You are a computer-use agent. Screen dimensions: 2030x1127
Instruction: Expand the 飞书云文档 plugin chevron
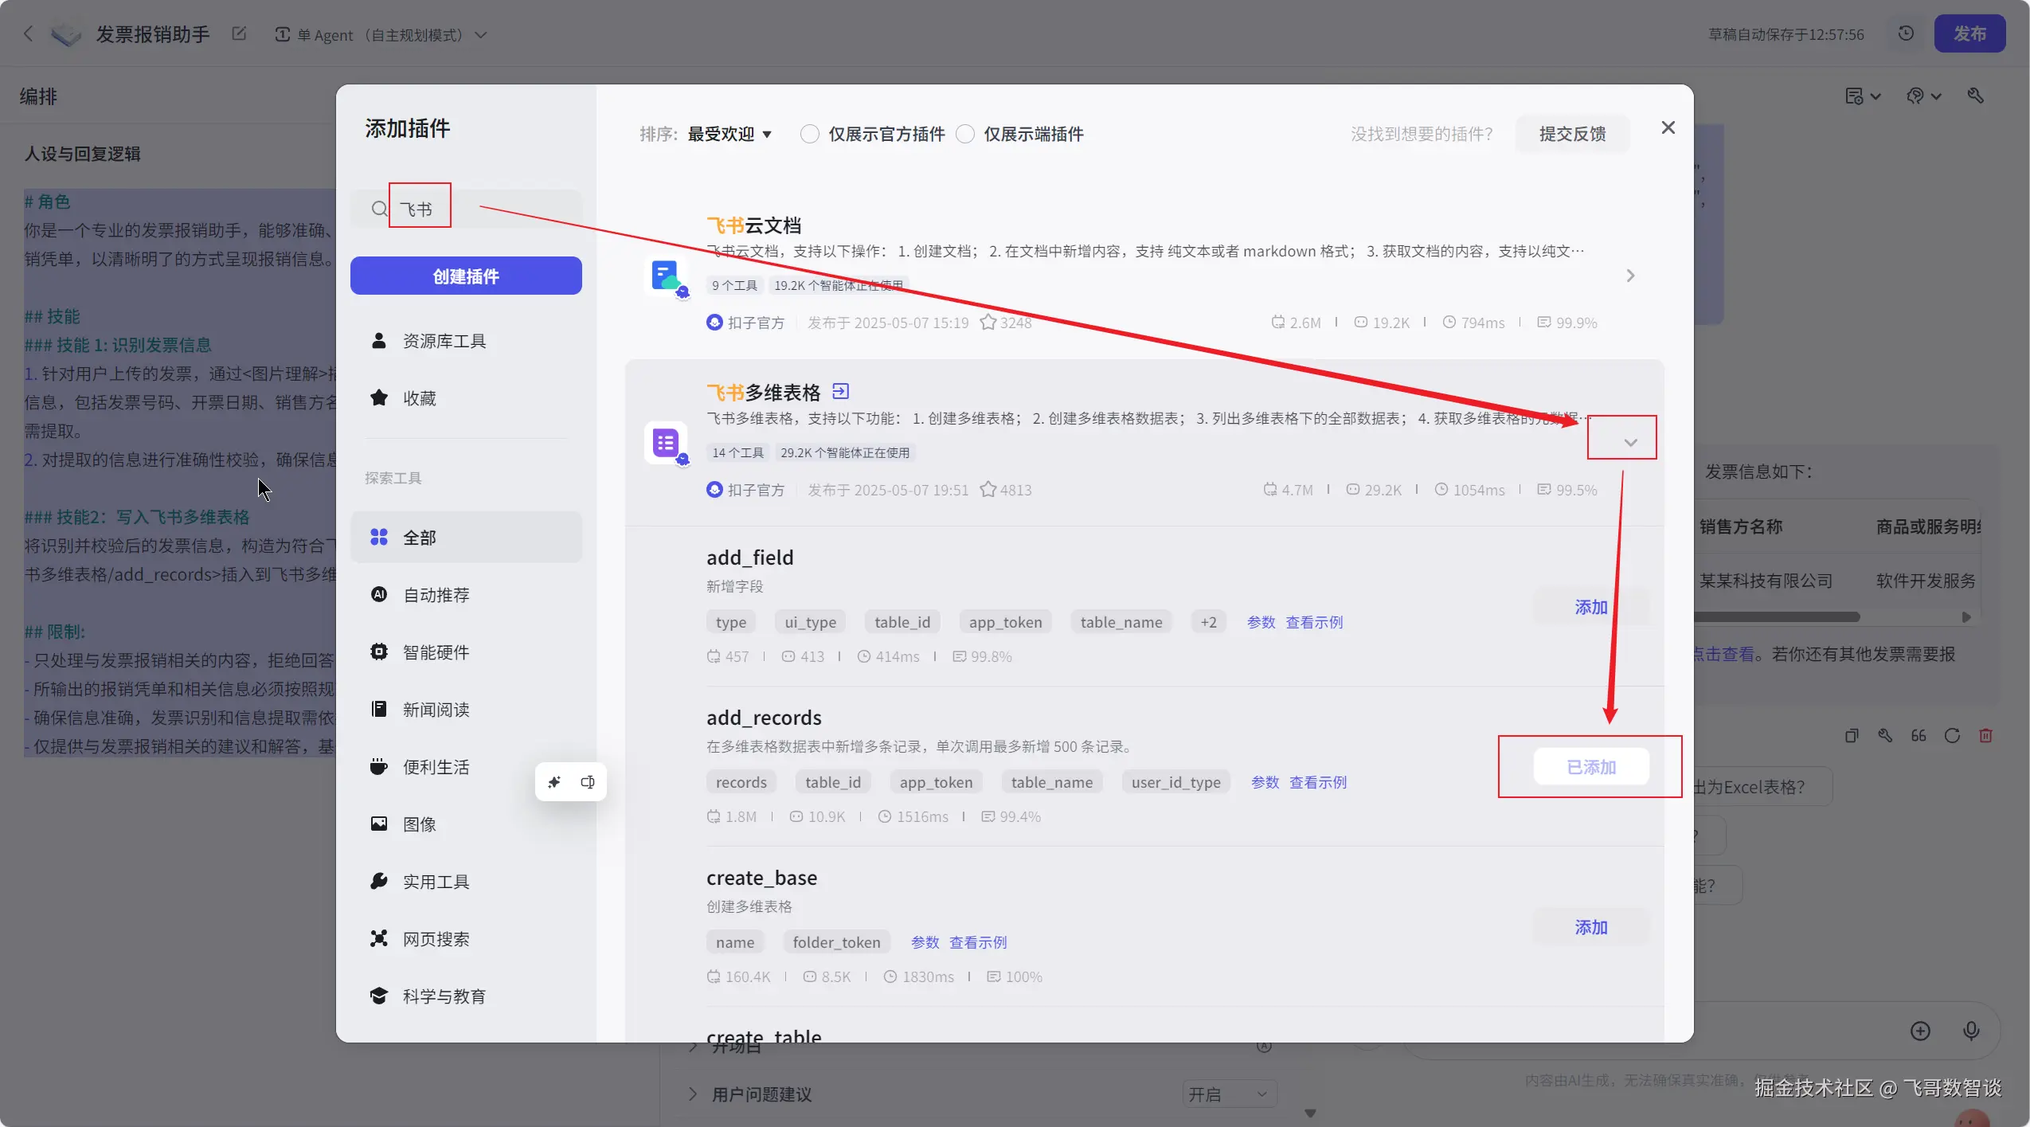(x=1629, y=276)
